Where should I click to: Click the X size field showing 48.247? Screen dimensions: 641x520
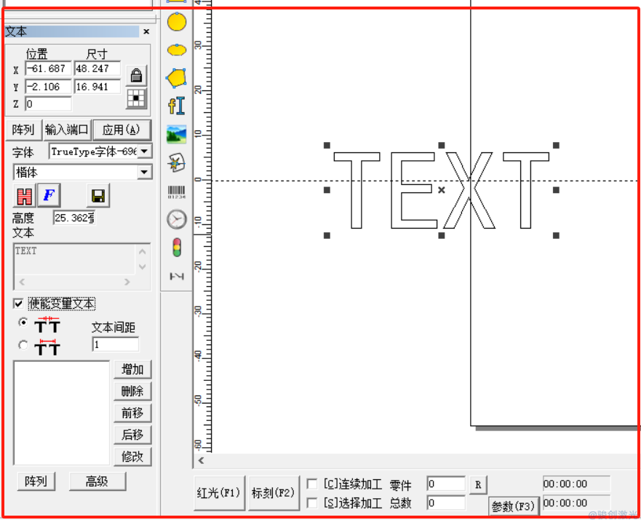97,68
